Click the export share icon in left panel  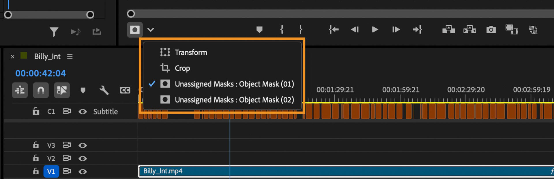(97, 31)
